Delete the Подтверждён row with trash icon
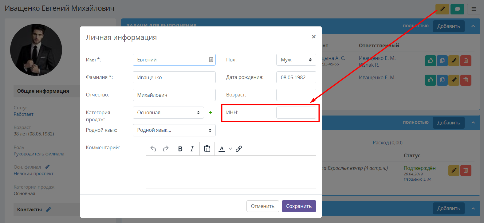Image resolution: width=484 pixels, height=223 pixels. click(466, 170)
